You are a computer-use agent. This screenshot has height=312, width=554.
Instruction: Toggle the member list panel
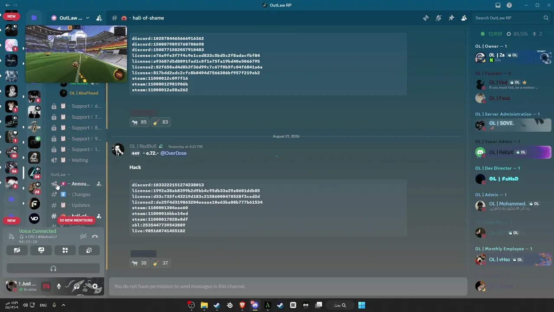click(464, 18)
